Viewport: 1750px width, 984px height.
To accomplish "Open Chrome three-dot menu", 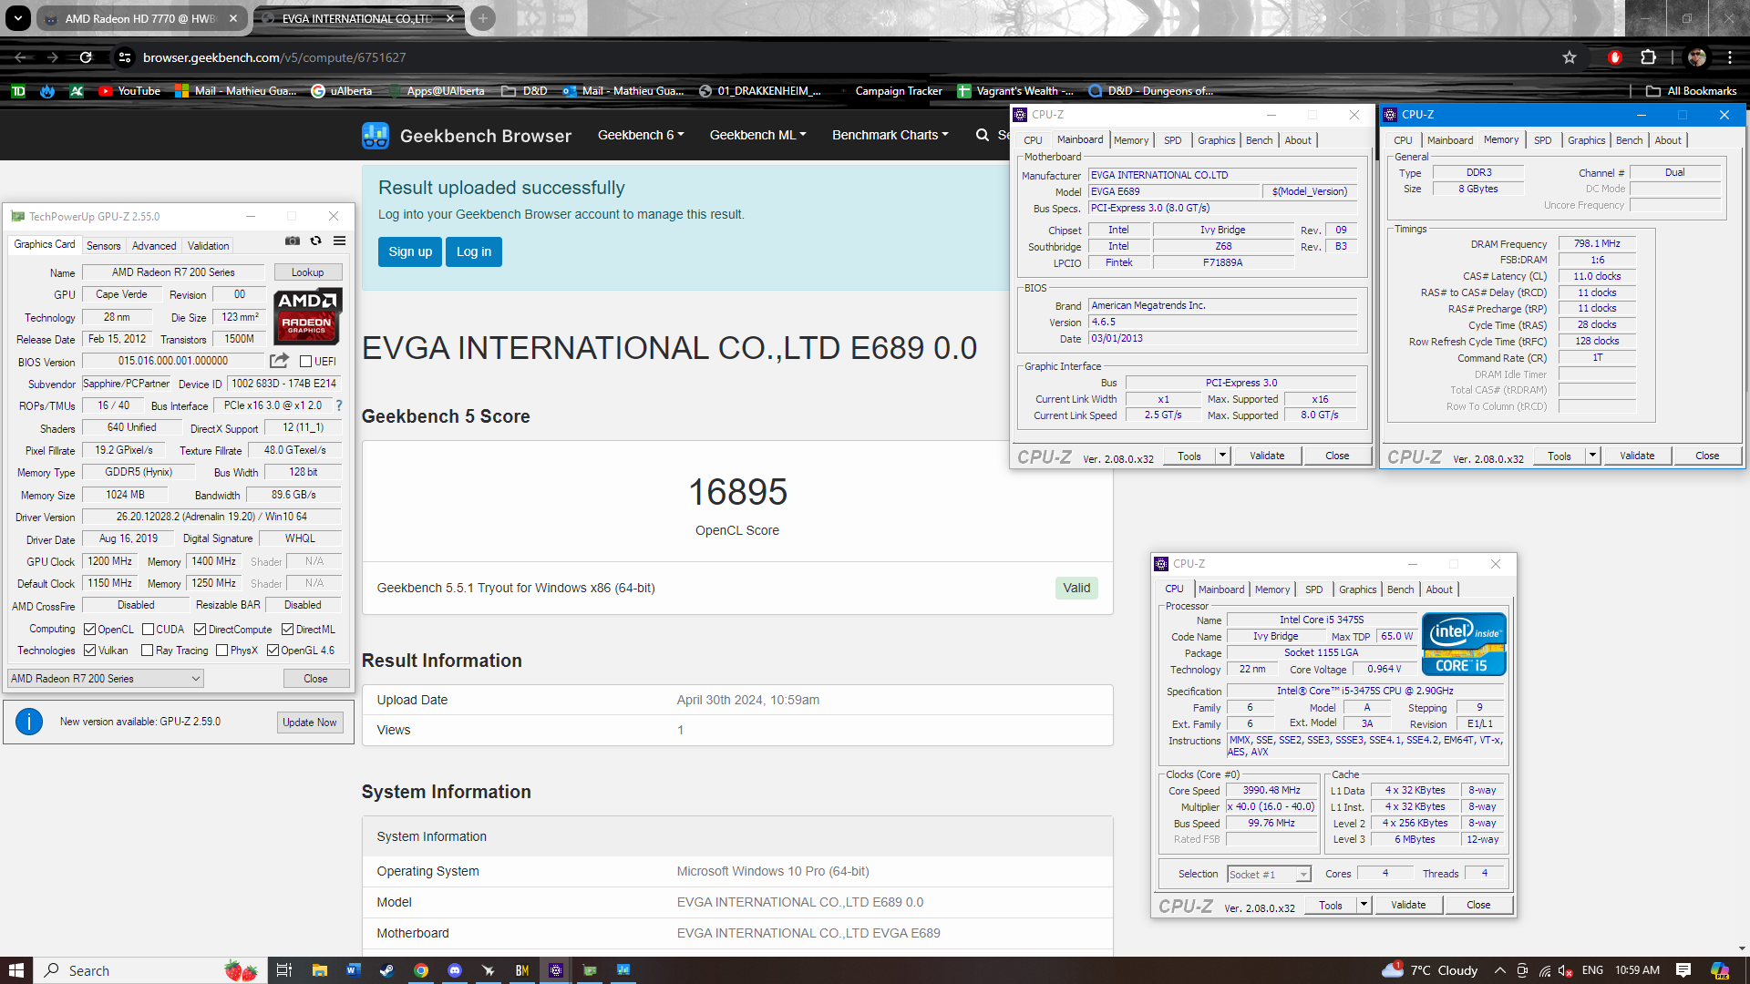I will click(1729, 57).
